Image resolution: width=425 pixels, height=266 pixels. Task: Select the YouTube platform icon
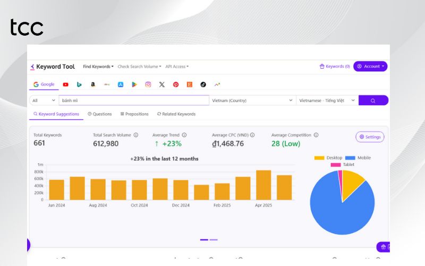tap(65, 85)
